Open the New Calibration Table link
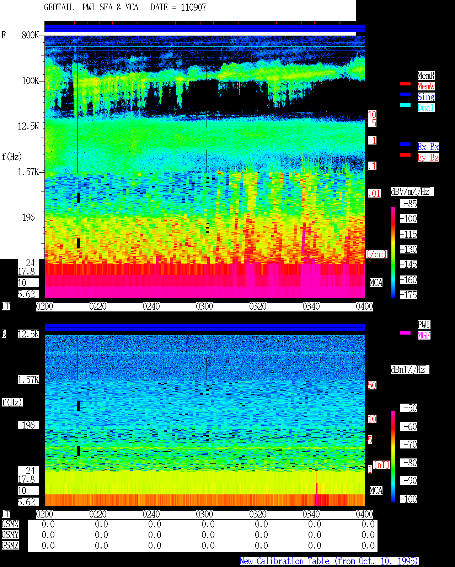The width and height of the screenshot is (455, 567). coord(329,561)
